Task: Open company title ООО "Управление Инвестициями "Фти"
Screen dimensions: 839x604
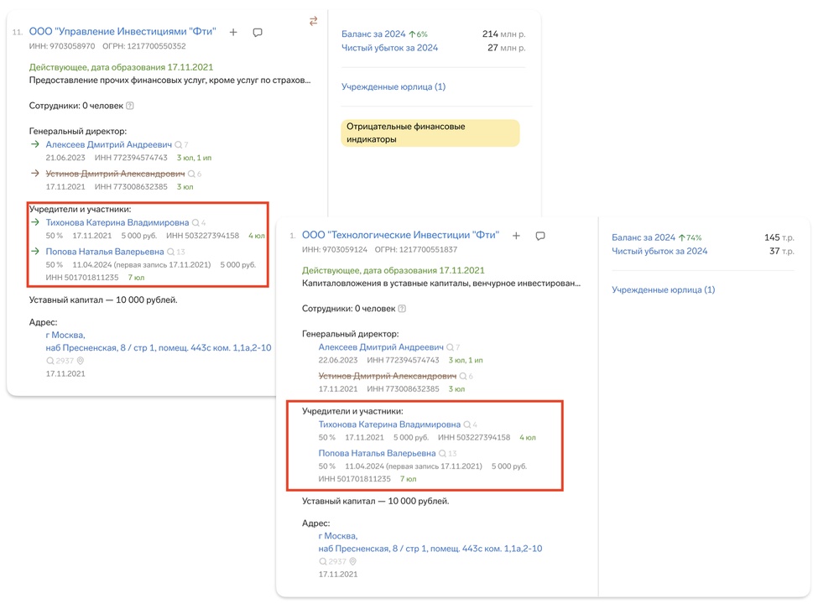Action: (x=122, y=32)
